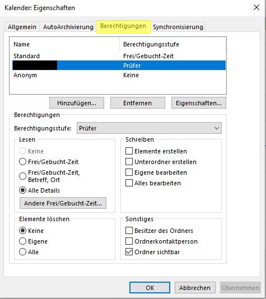
Task: Select Frei/Gebucht-Zeit, Betreff, Ort radio
Action: click(23, 176)
